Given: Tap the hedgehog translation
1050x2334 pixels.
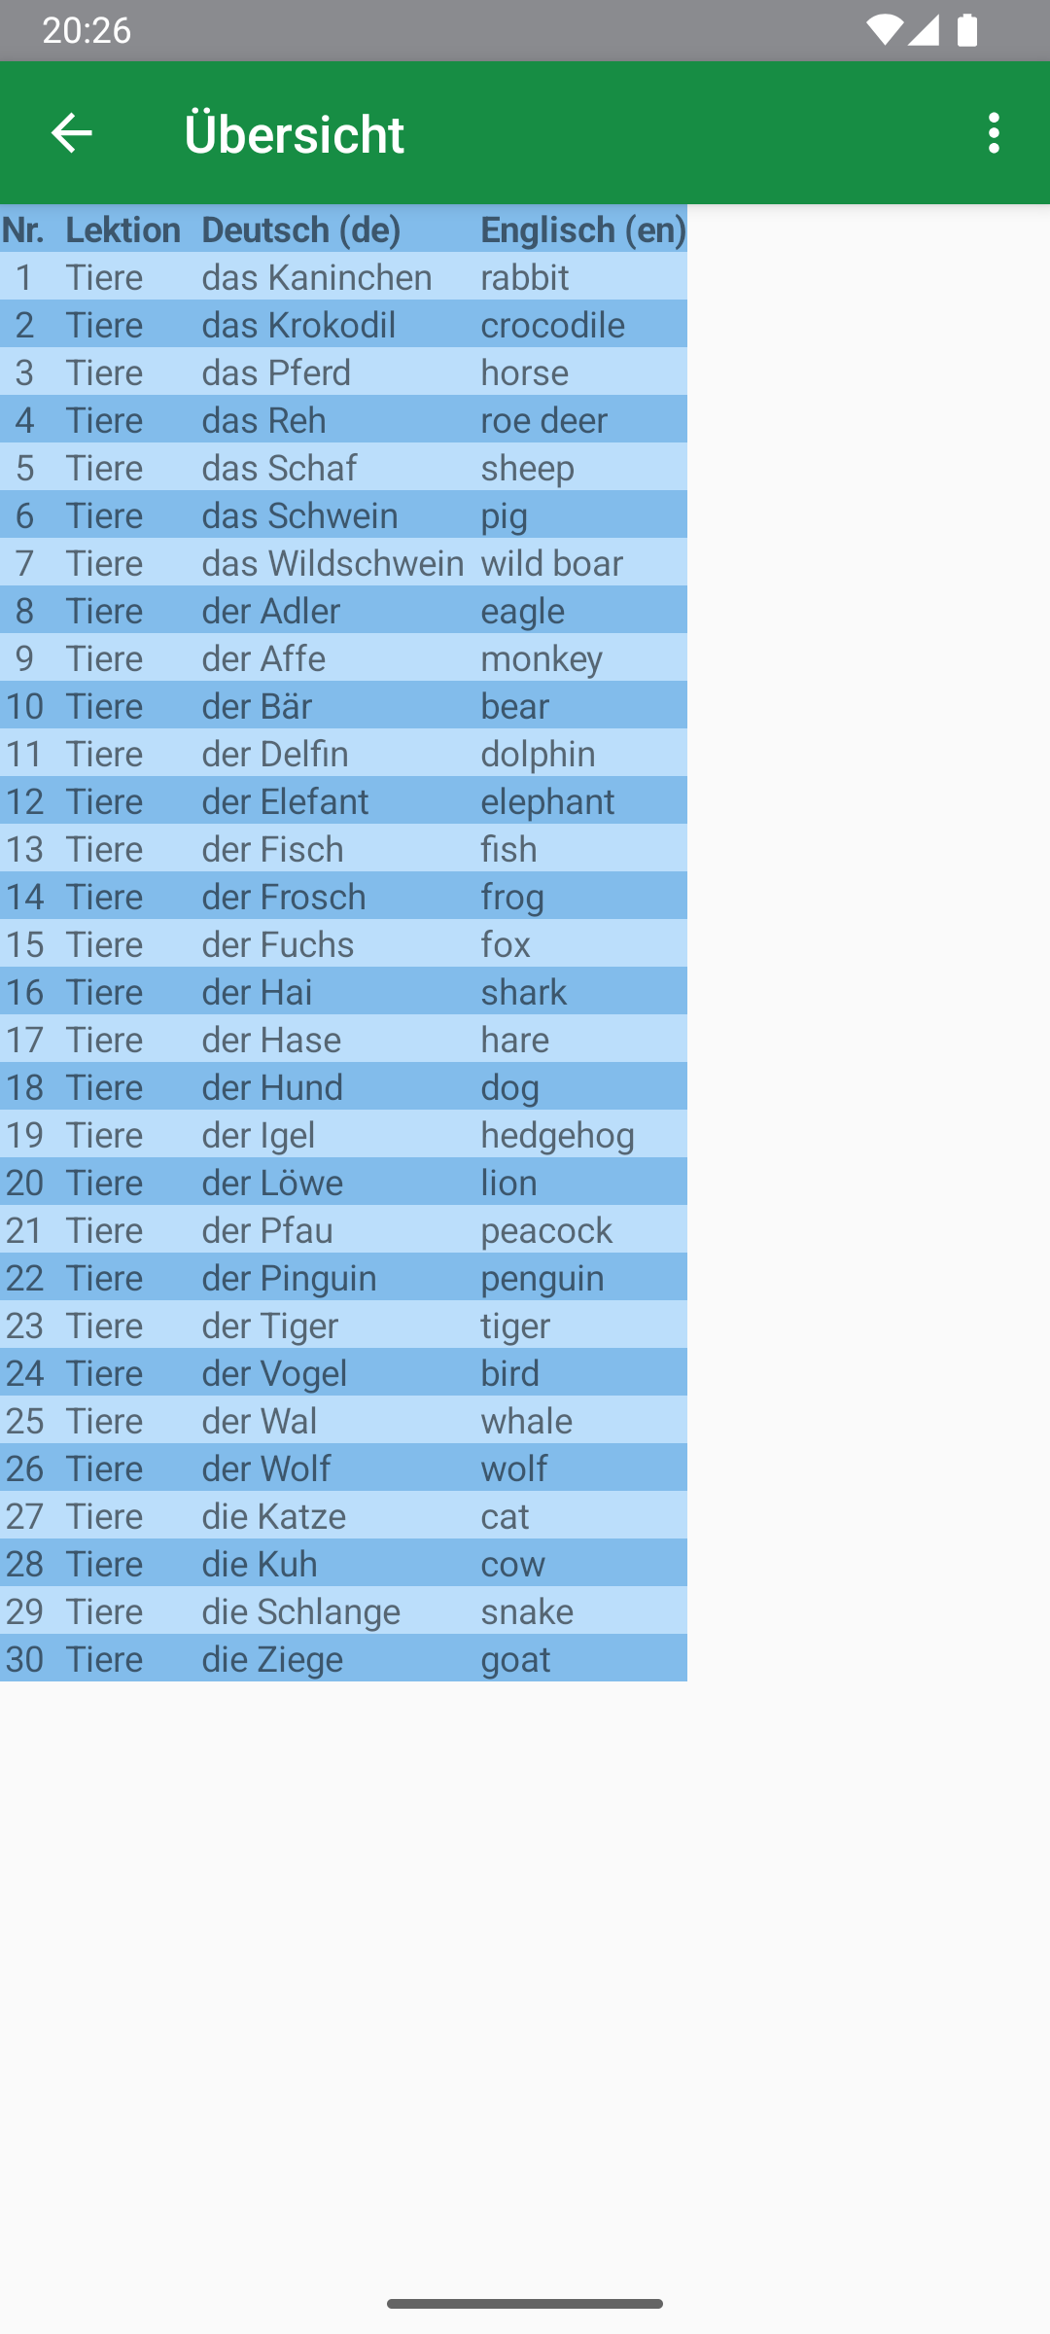Looking at the screenshot, I should [x=557, y=1135].
